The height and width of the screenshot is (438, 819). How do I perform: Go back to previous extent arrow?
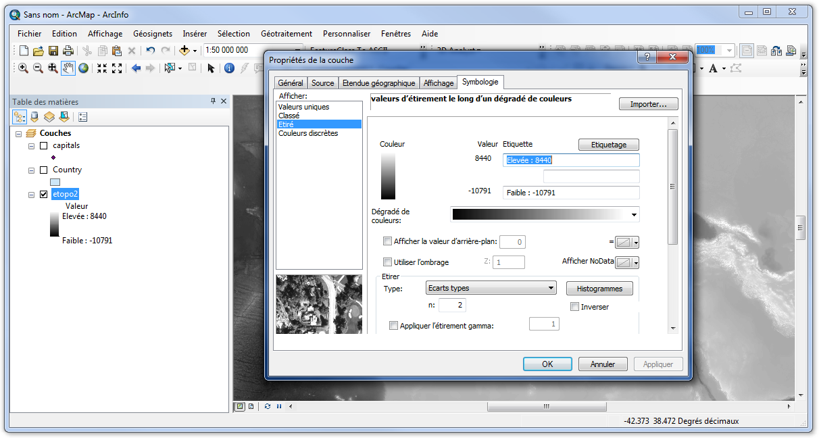tap(136, 68)
